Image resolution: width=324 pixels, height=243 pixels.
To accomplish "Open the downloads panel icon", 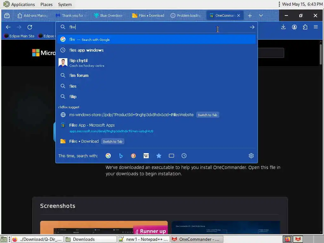I will (283, 27).
